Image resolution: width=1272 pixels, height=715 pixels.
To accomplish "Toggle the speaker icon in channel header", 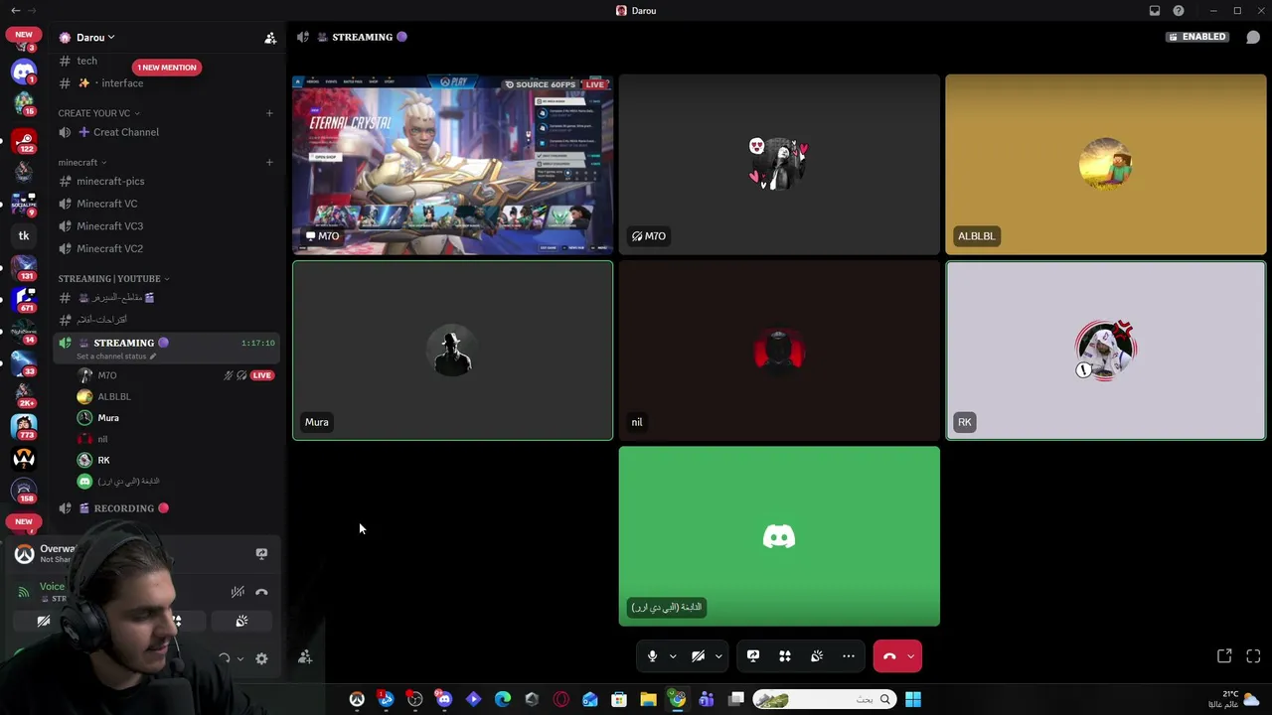I will 303,38.
